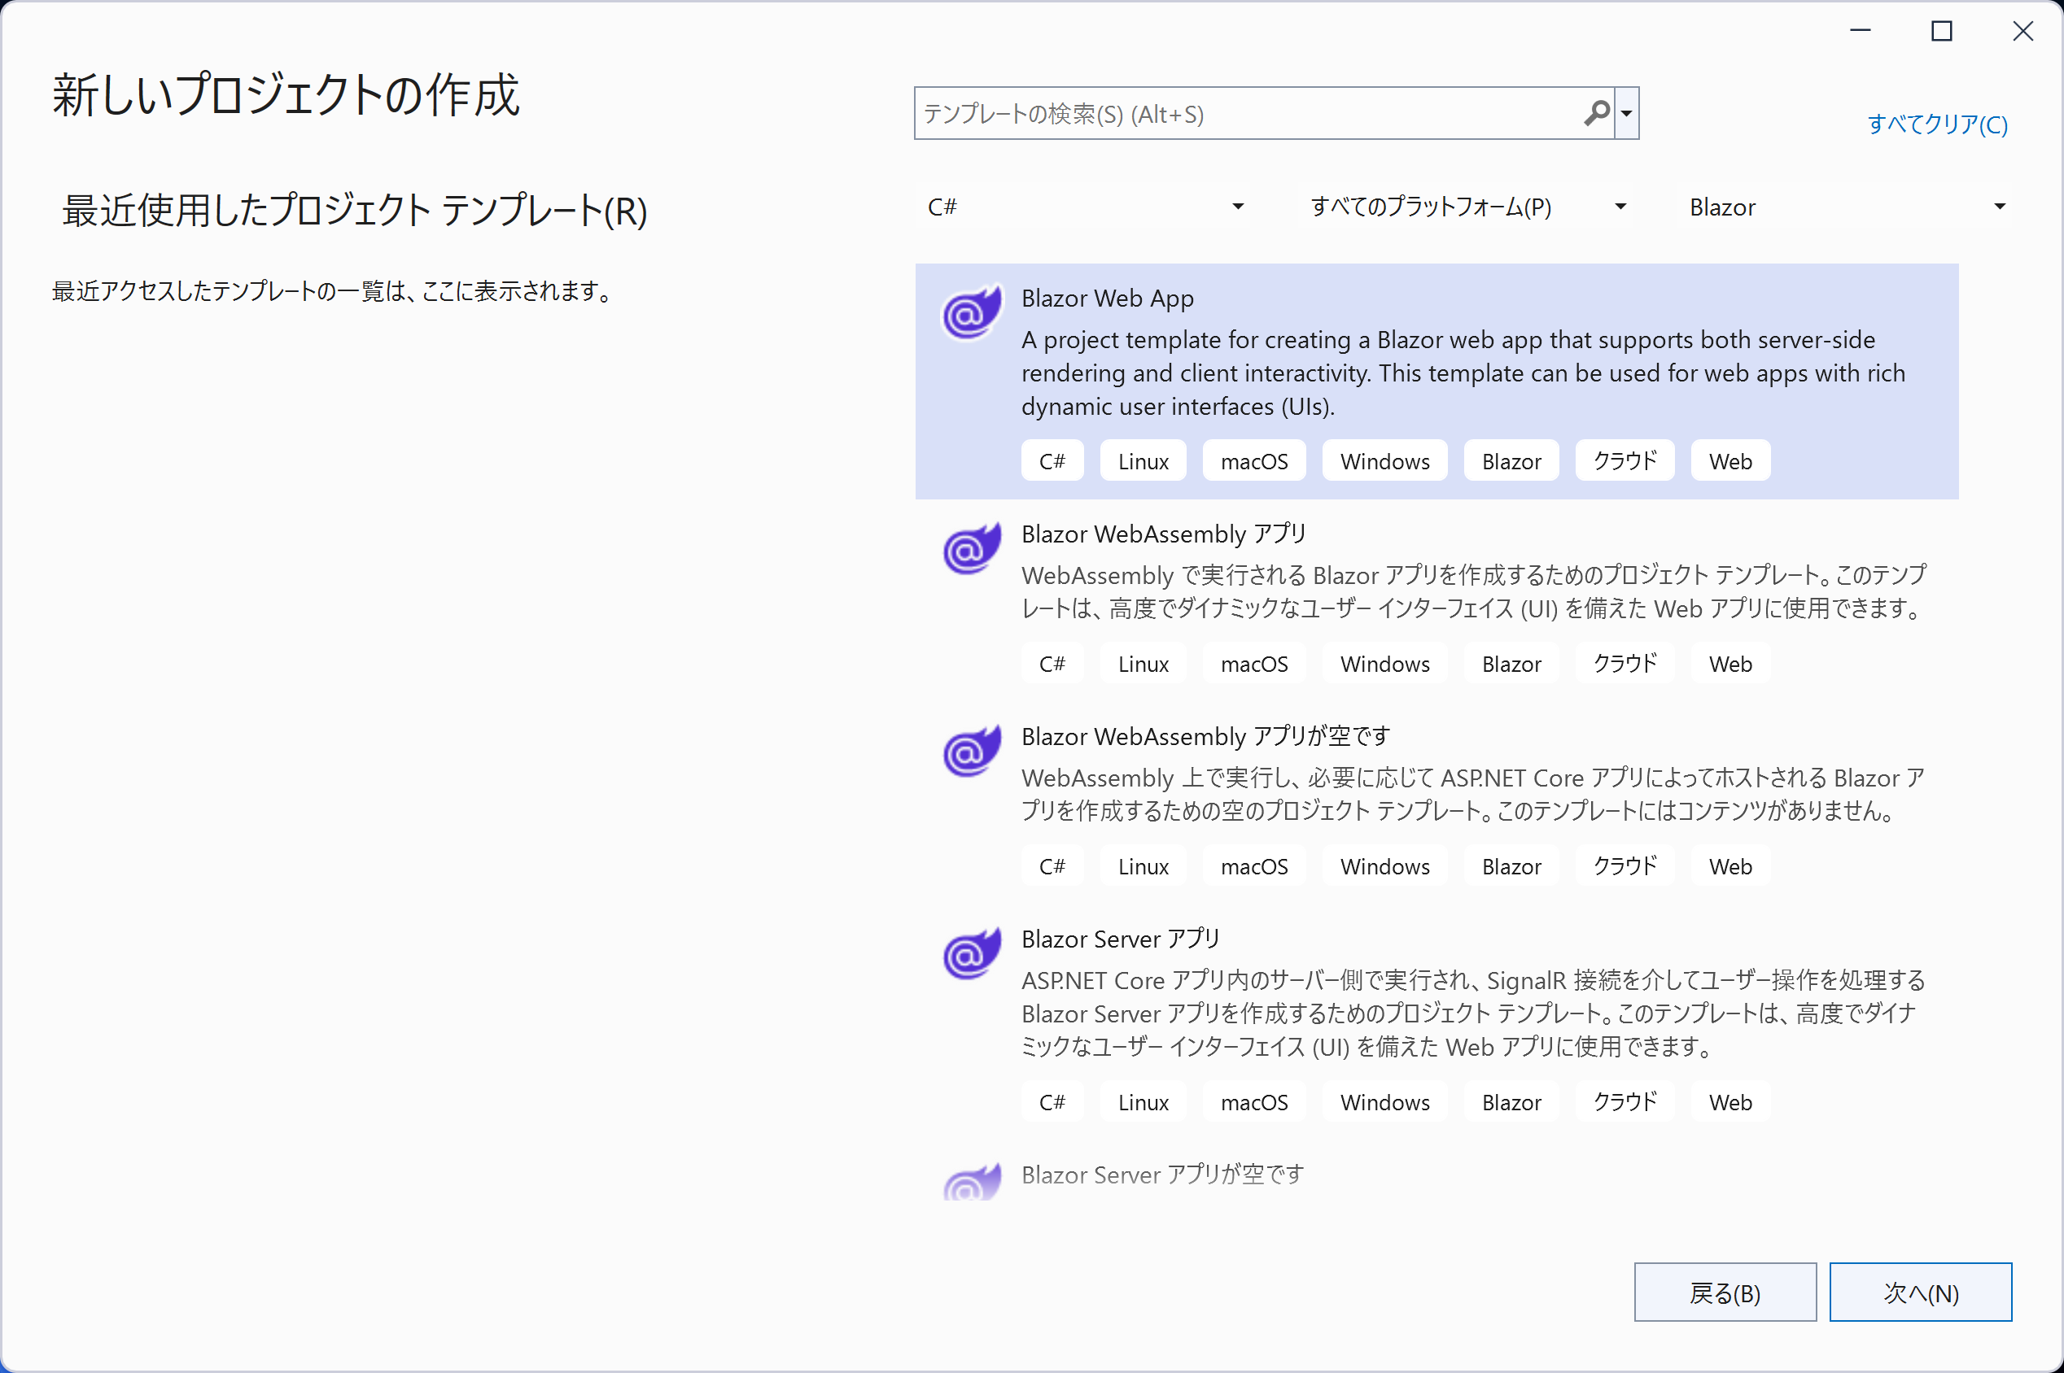Click the Windows tag under WebAssembly アプリが空です
Screen dimensions: 2064x1373
click(x=1385, y=865)
